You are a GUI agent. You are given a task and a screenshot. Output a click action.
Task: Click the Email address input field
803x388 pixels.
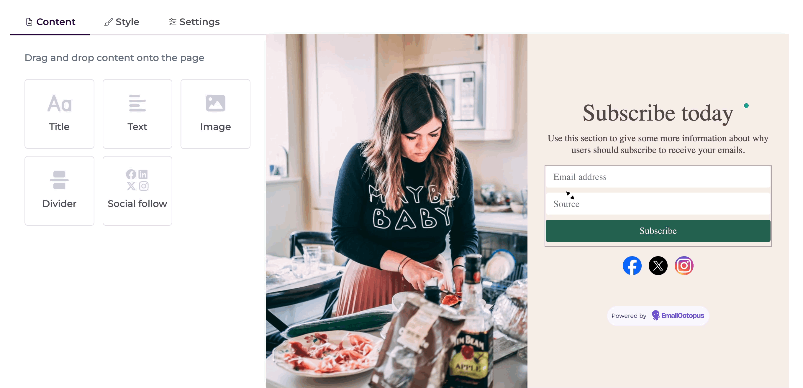[x=658, y=177]
